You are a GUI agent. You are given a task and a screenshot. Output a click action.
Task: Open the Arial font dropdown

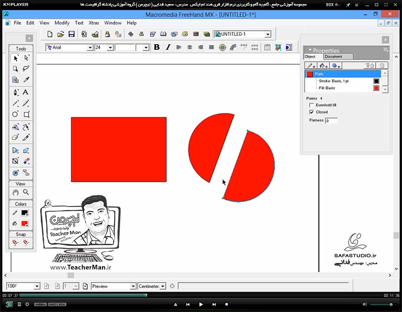90,47
